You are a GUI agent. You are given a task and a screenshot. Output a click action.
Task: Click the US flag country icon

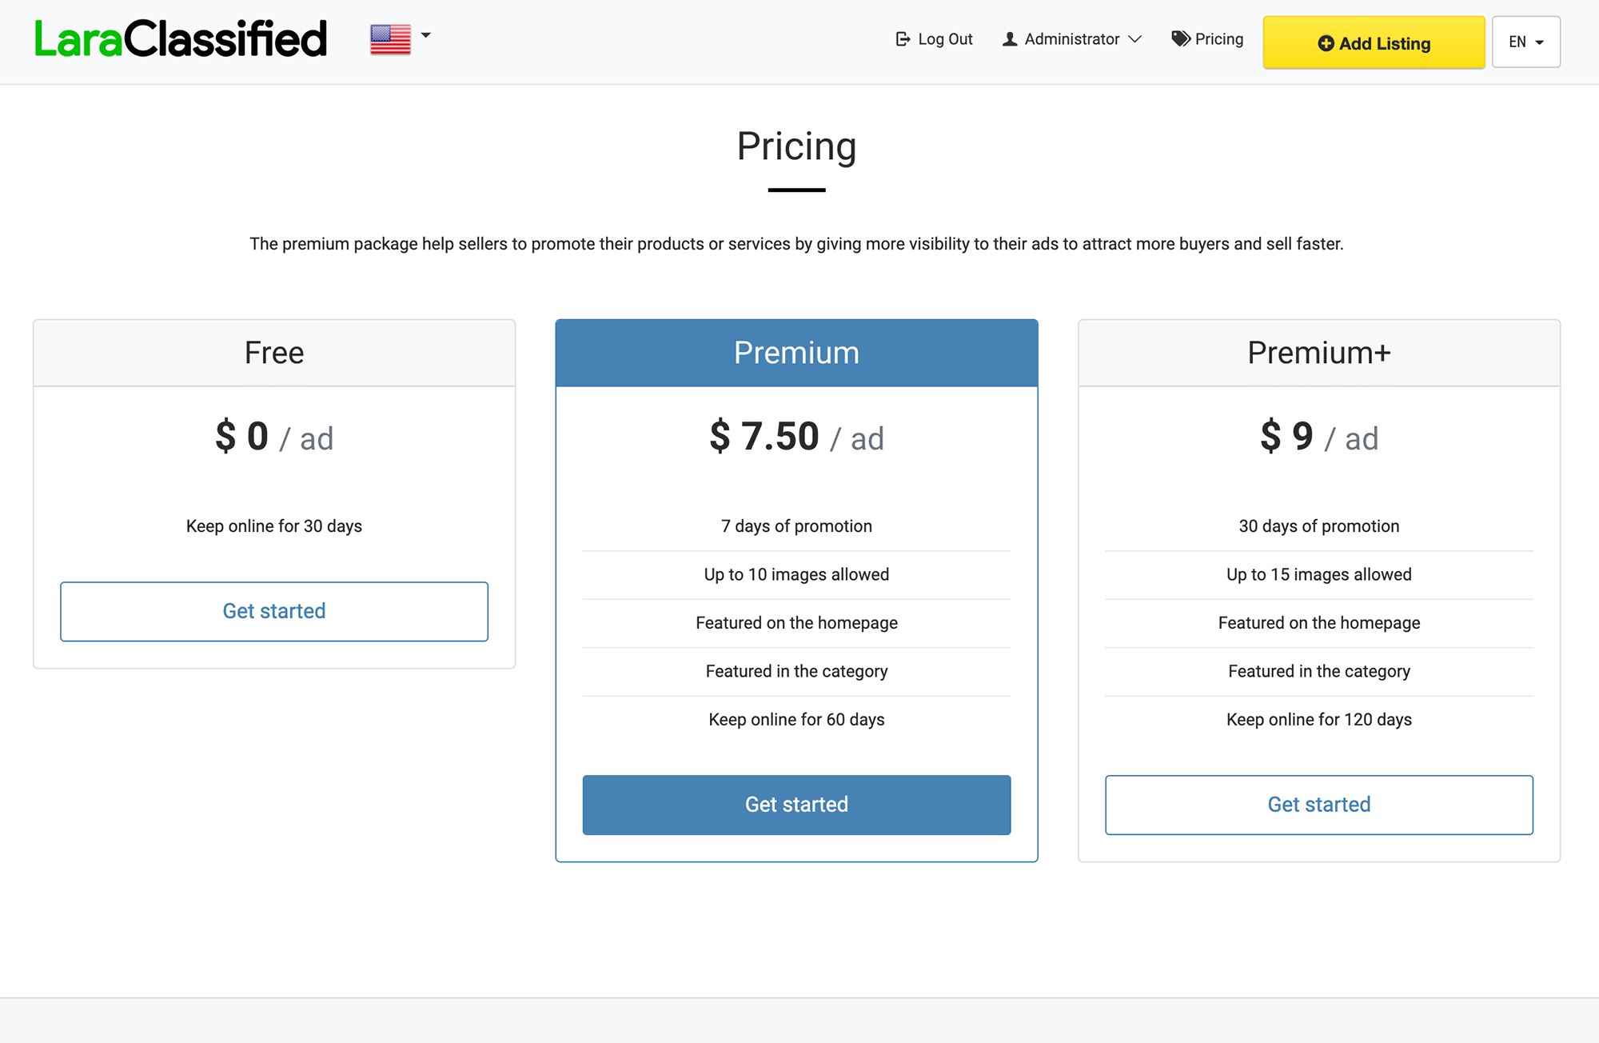point(390,38)
